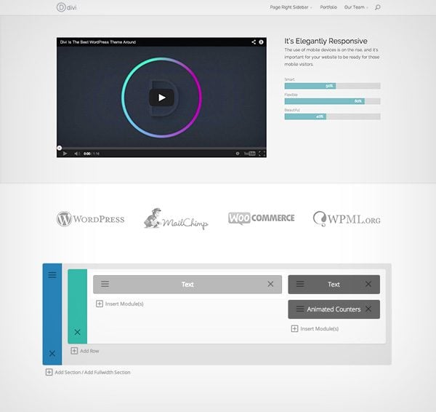Click the video progress scrubber handle
The image size is (436, 412).
(x=60, y=148)
